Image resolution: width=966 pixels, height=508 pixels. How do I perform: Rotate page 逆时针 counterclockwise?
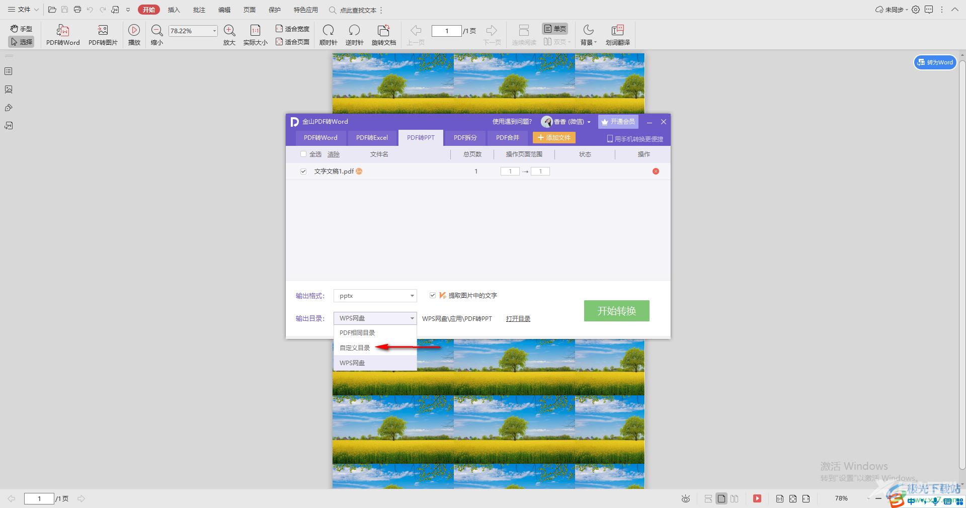click(354, 35)
